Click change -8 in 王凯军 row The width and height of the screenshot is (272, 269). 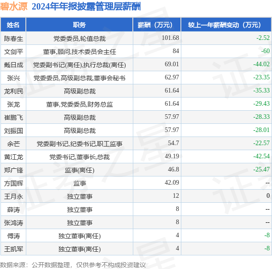(x=267, y=248)
